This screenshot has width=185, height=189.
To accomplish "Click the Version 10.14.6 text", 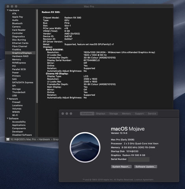I will click(x=119, y=133).
